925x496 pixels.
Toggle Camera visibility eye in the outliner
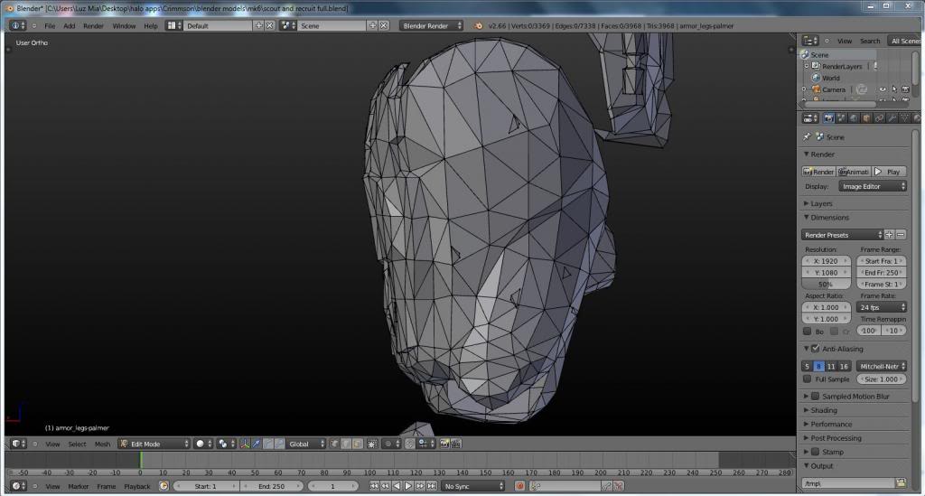point(884,89)
